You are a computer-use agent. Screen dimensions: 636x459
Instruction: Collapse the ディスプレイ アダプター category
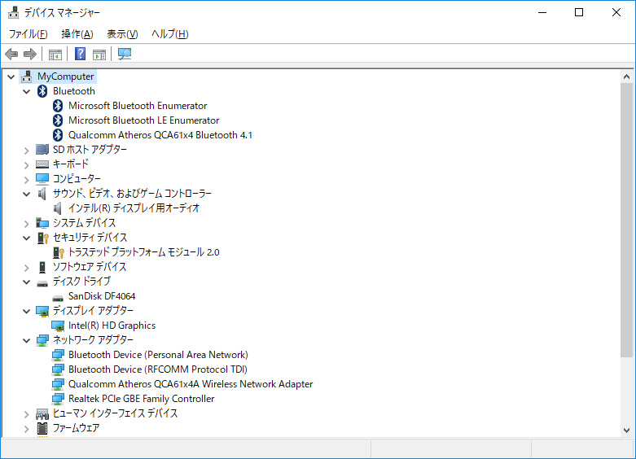click(27, 312)
